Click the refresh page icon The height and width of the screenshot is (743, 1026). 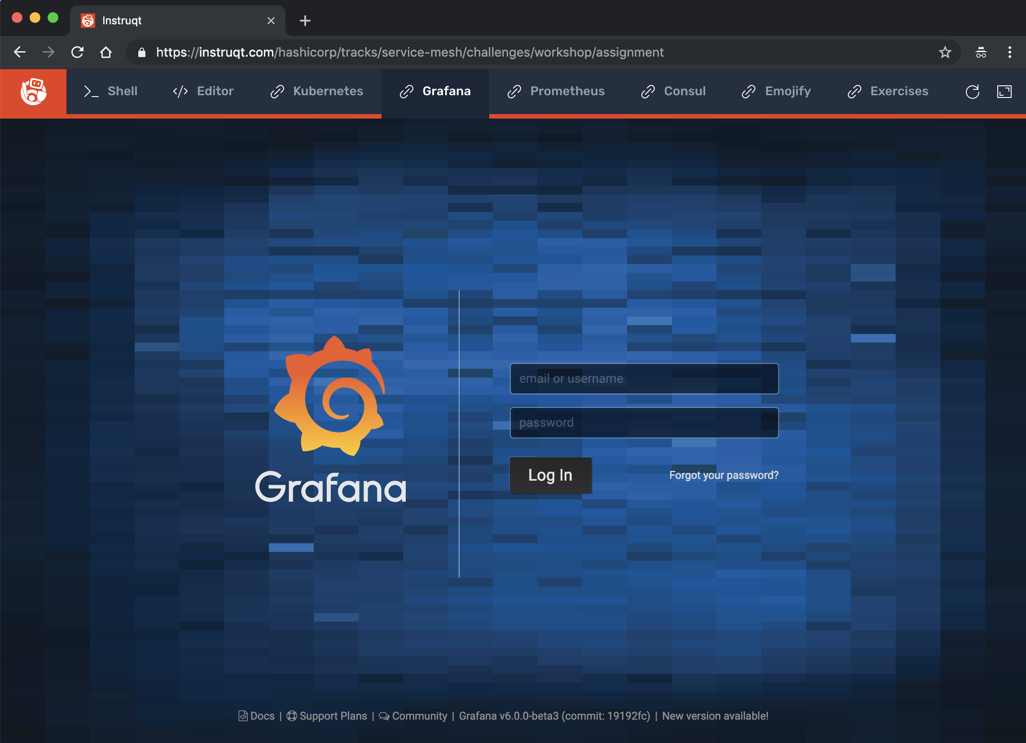coord(77,53)
